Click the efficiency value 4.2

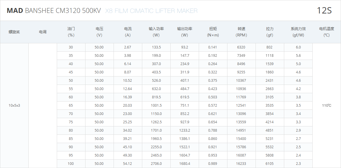point(298,89)
